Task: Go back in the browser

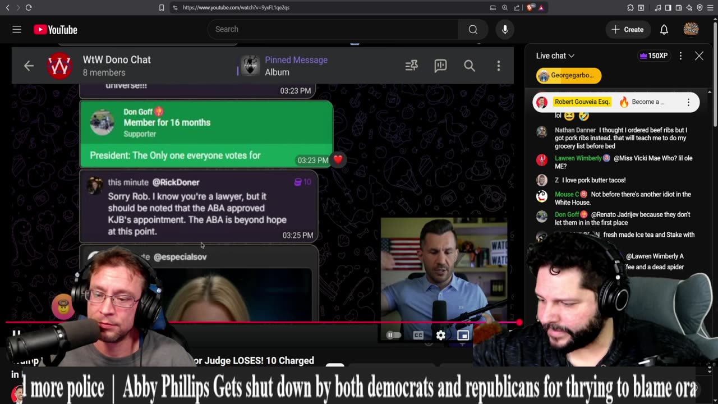Action: [7, 7]
